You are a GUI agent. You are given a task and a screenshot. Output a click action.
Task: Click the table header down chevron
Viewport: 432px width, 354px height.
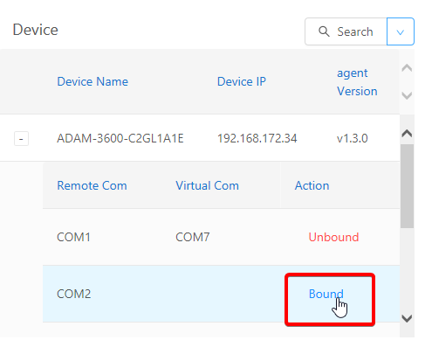tap(407, 95)
